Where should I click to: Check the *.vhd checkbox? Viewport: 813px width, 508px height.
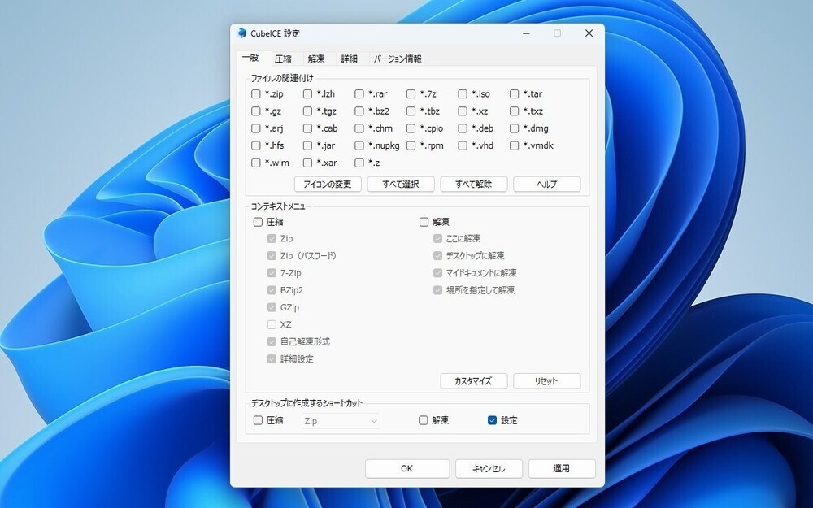coord(463,145)
